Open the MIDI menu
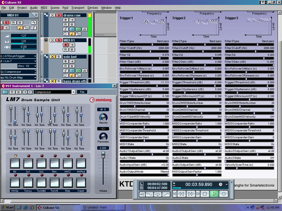 (44, 8)
